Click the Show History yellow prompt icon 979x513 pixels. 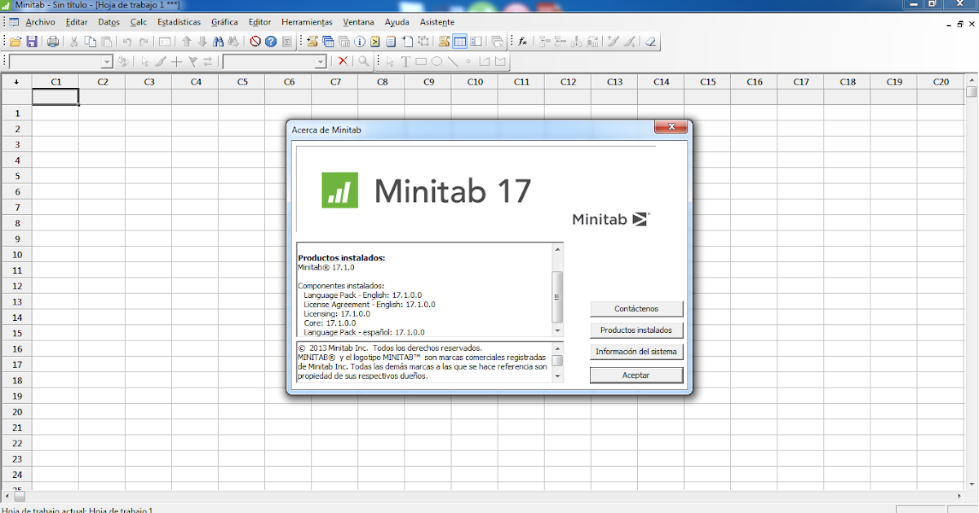tap(375, 42)
